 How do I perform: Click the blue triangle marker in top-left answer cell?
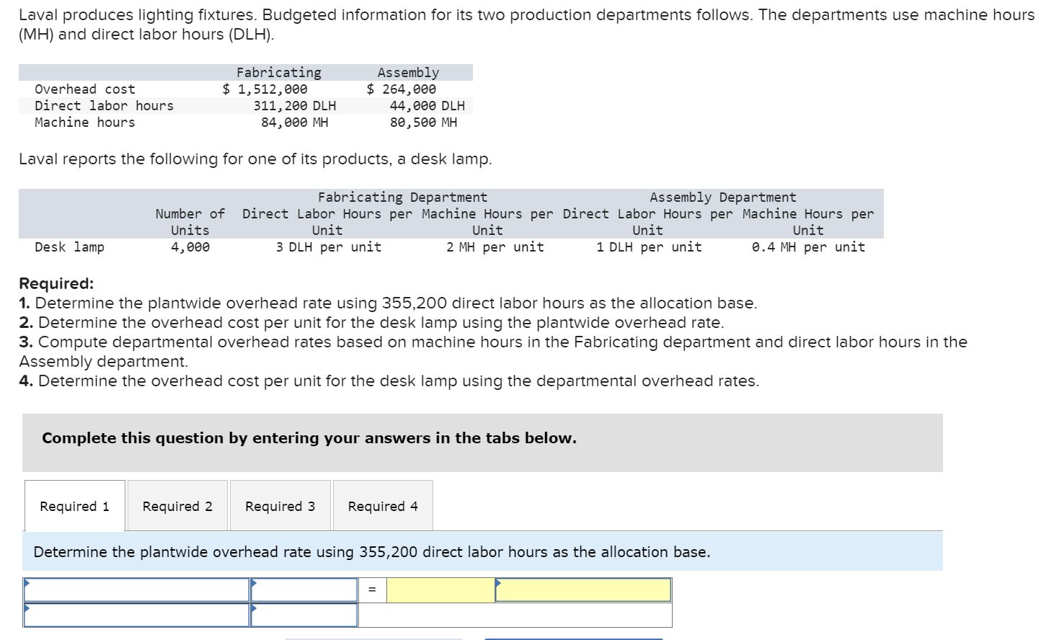pyautogui.click(x=27, y=582)
